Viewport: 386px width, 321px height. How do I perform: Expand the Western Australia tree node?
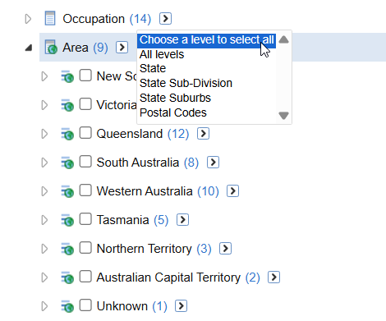coord(44,191)
